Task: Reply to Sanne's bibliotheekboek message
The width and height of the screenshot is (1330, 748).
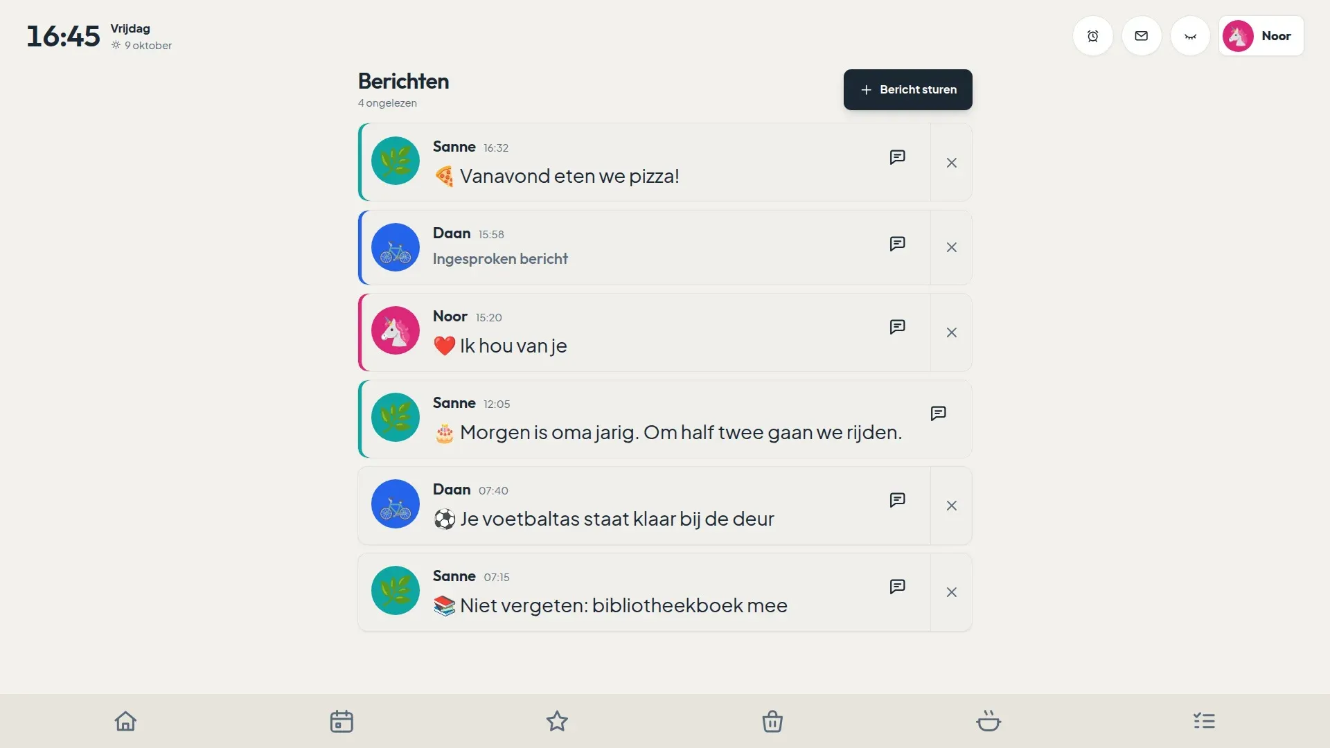Action: point(897,587)
